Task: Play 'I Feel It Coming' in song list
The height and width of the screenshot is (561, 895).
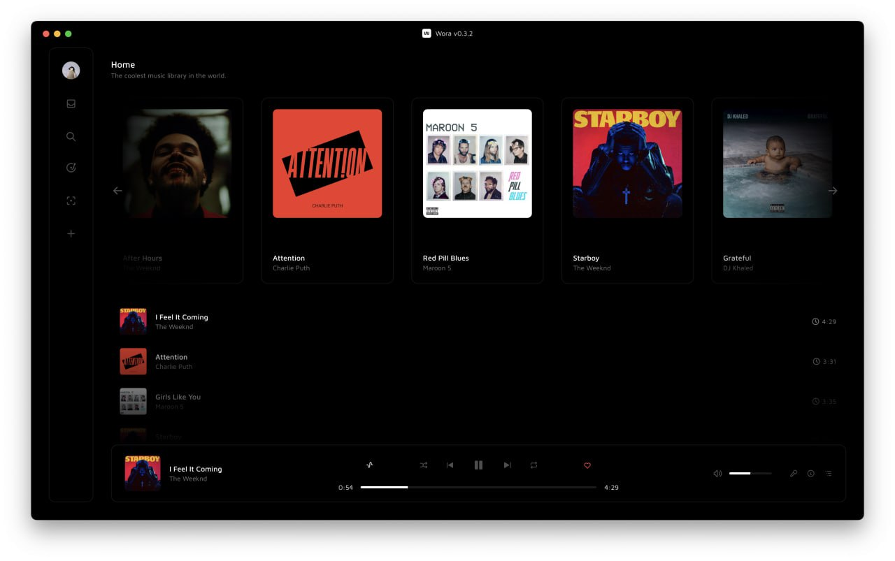Action: pos(478,321)
